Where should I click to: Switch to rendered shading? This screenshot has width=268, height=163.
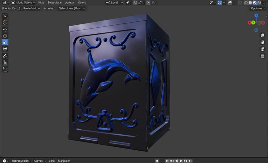(259, 3)
